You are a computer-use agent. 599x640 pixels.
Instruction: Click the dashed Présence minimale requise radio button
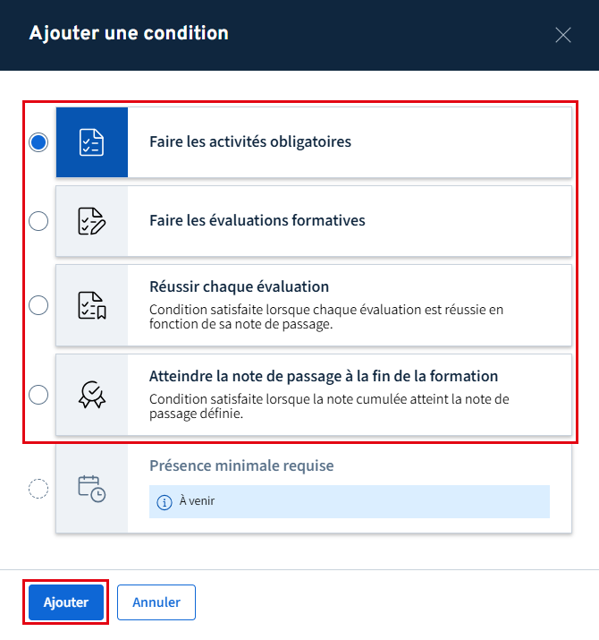38,489
